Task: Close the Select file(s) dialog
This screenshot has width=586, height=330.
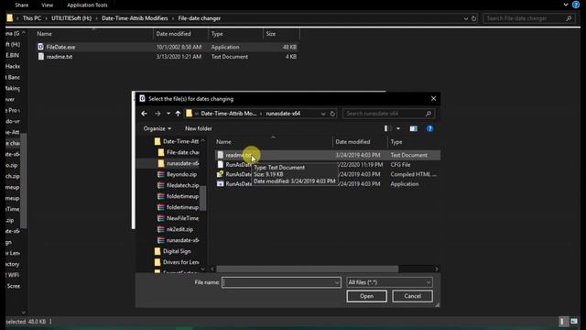Action: click(433, 98)
